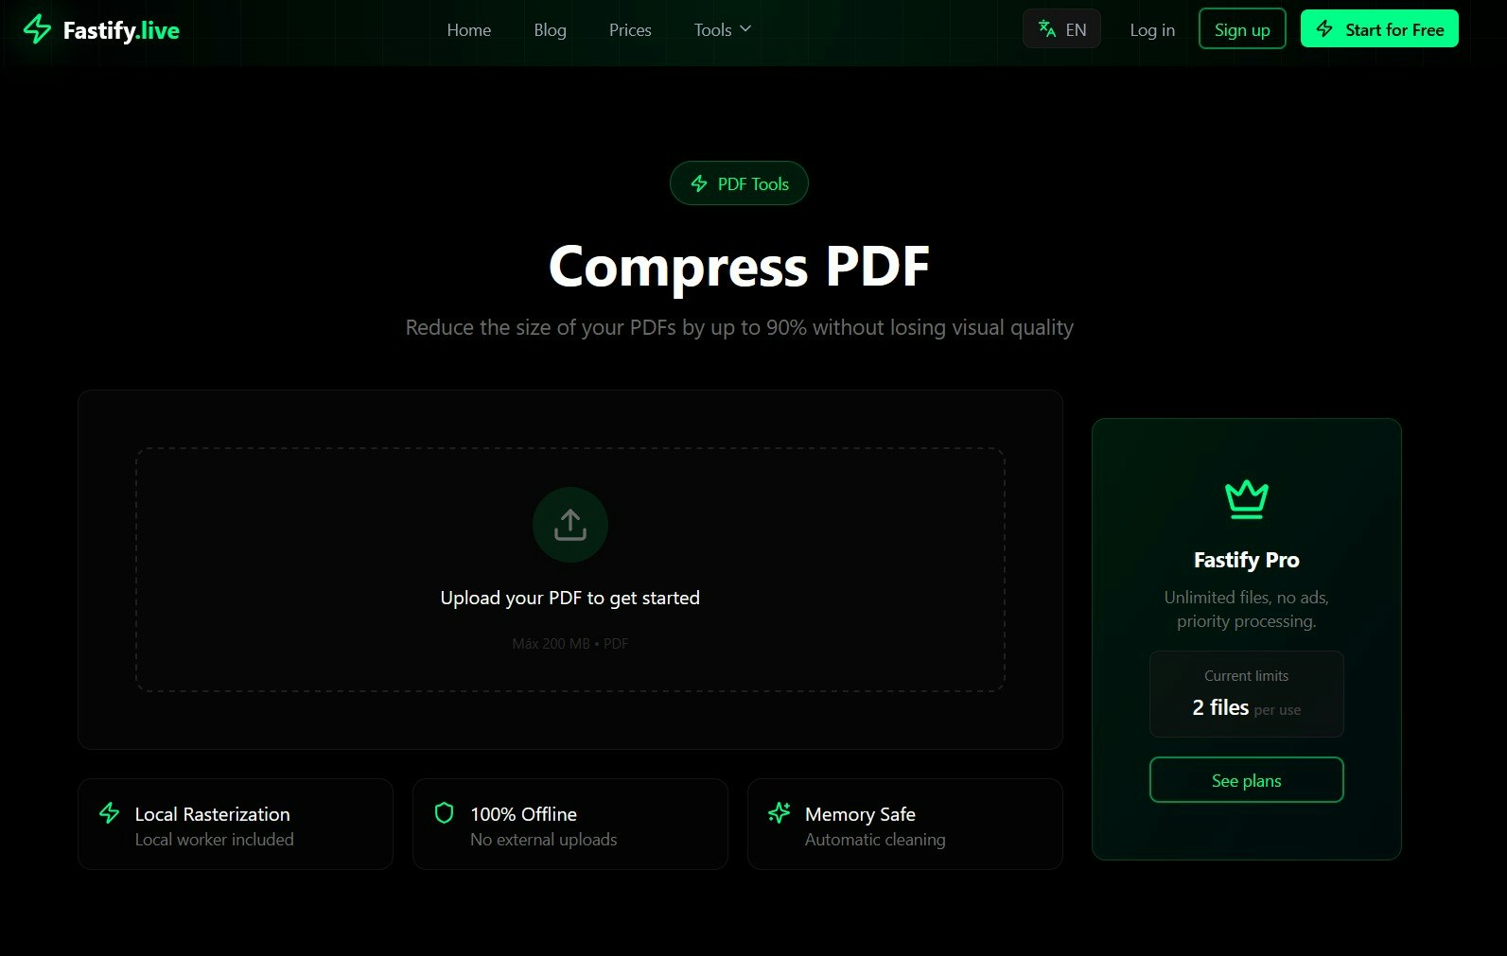Click the 'Memory Safe' heading
This screenshot has width=1507, height=956.
click(860, 814)
